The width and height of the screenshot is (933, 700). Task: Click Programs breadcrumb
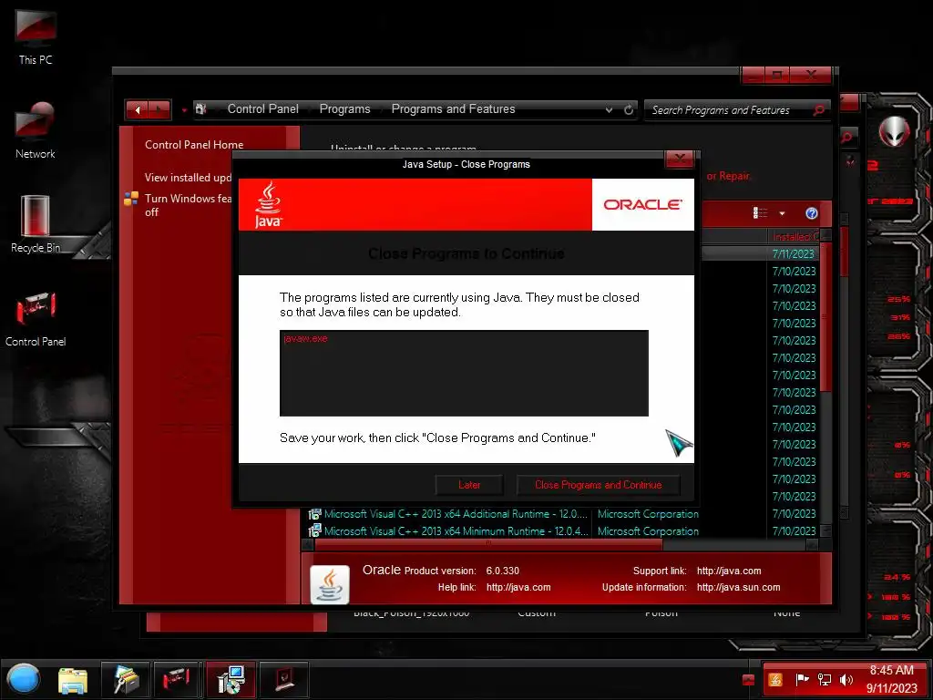tap(344, 109)
